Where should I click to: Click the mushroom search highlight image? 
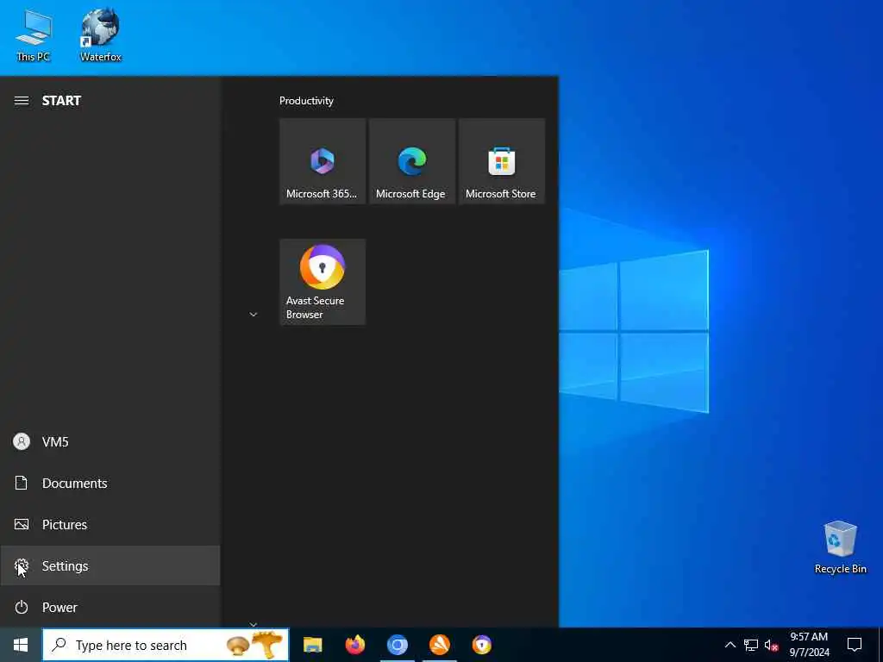pos(254,645)
